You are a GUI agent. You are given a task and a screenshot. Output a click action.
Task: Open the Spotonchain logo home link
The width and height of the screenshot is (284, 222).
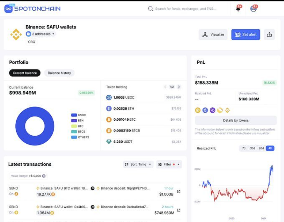click(x=32, y=9)
